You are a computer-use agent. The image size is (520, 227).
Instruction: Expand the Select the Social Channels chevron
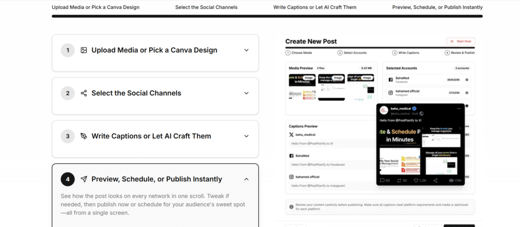246,93
